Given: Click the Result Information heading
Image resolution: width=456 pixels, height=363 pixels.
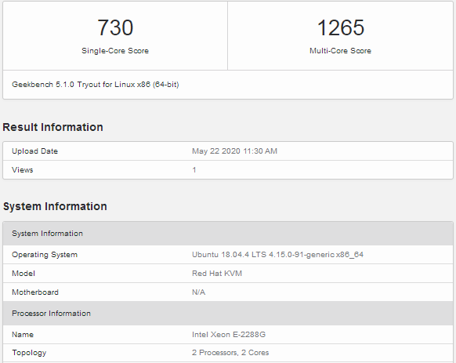Looking at the screenshot, I should [x=52, y=127].
